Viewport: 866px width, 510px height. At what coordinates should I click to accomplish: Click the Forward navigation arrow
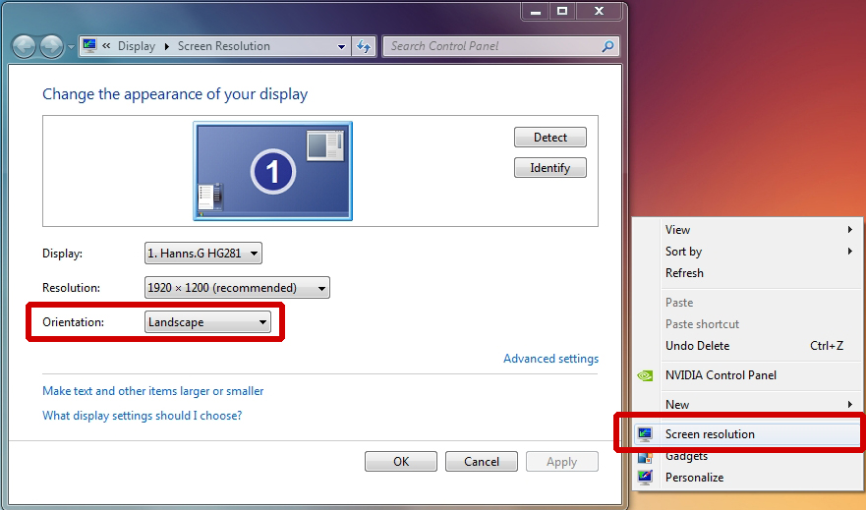pos(51,47)
